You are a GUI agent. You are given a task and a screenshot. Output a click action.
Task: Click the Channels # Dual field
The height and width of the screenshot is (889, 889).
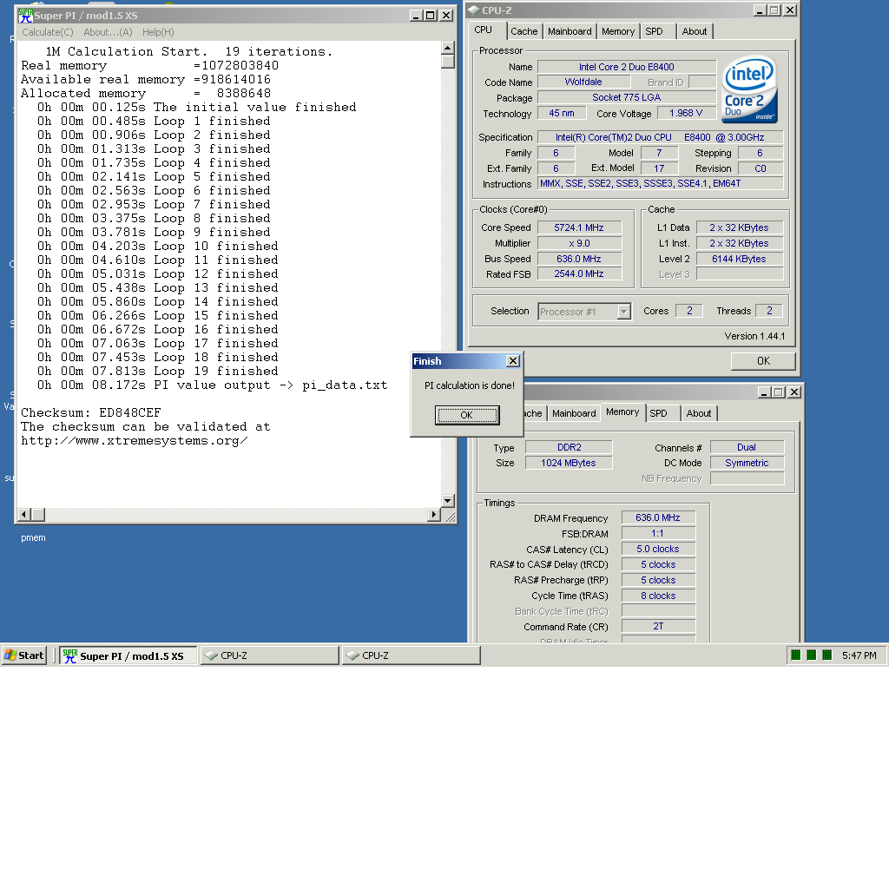coord(747,447)
